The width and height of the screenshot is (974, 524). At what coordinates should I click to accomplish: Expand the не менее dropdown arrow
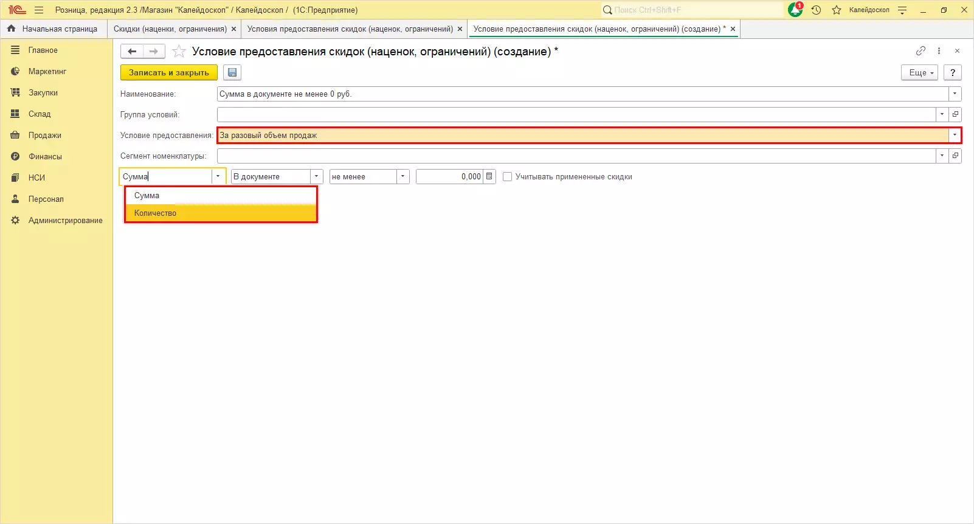[x=402, y=176]
